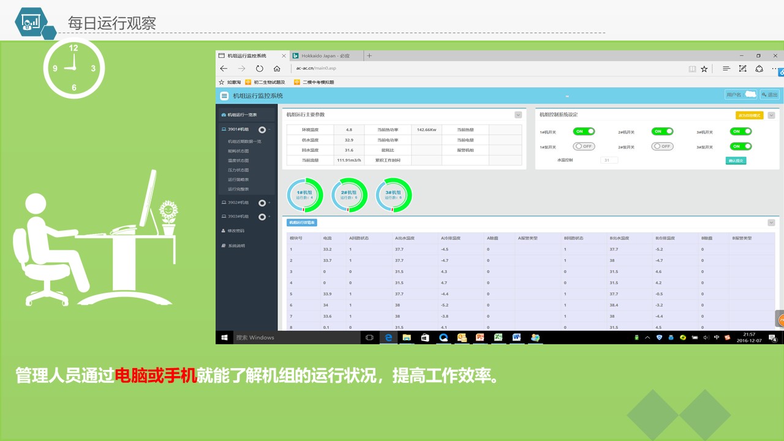Open 温度状态图 in the sidebar menu
Image resolution: width=784 pixels, height=441 pixels.
[238, 160]
